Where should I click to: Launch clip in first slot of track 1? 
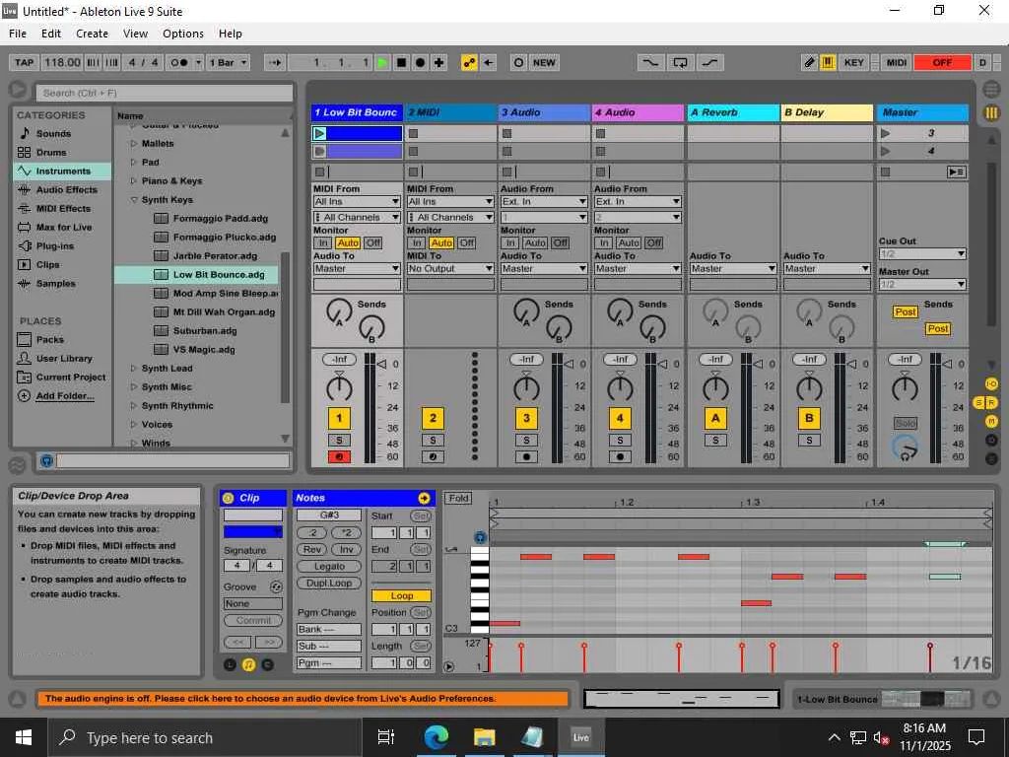click(320, 133)
